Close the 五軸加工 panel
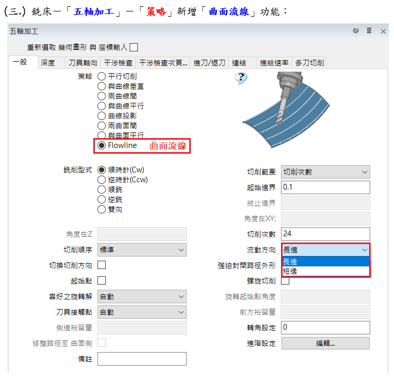Screen dimensions: 394x377 click(x=383, y=31)
